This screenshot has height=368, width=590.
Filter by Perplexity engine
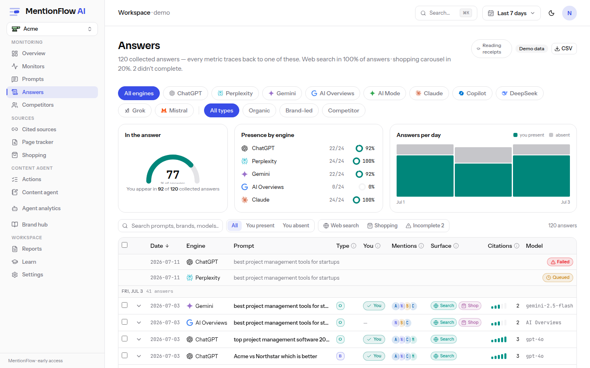point(235,93)
